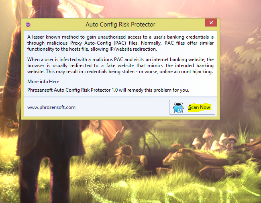
Task: Start scanning with the Scan Now button
Action: [192, 107]
